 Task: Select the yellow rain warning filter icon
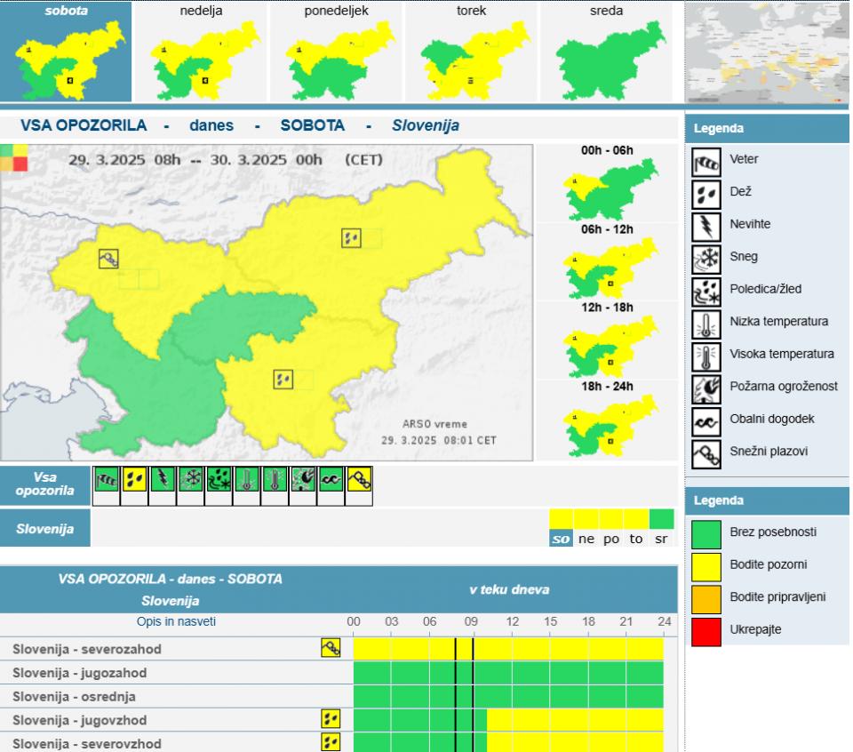pyautogui.click(x=134, y=479)
